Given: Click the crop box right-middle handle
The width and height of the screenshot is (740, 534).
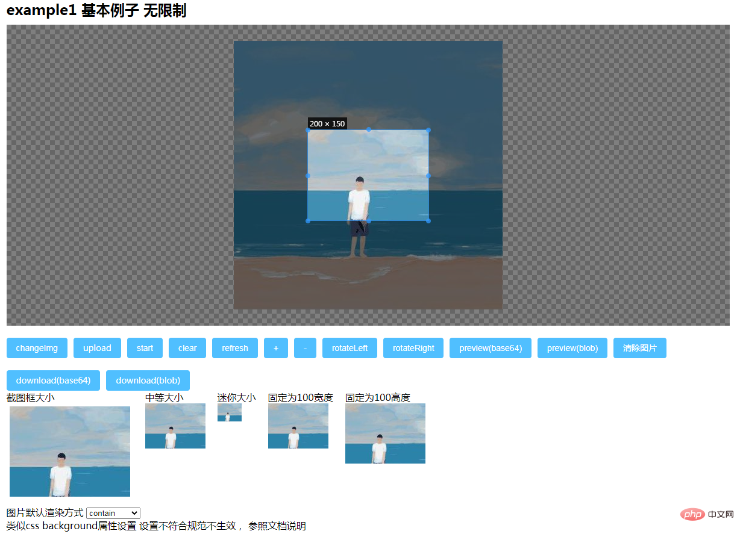Looking at the screenshot, I should [428, 176].
